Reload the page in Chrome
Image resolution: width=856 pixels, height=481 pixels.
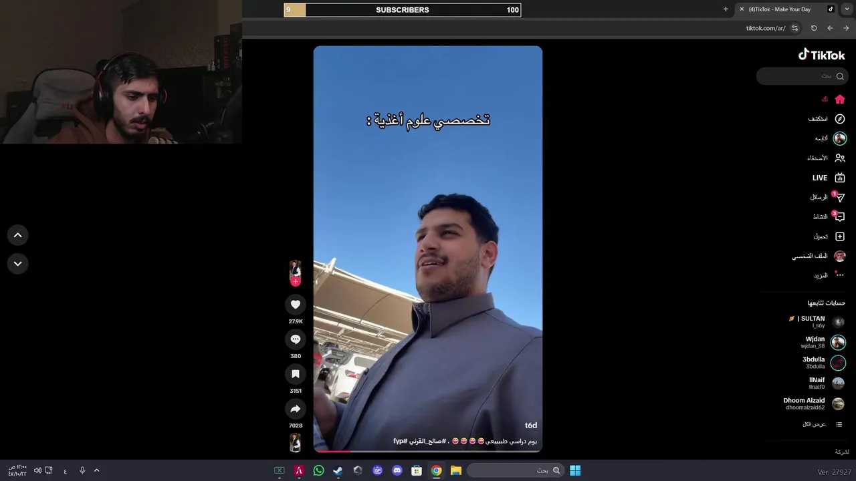pos(814,28)
